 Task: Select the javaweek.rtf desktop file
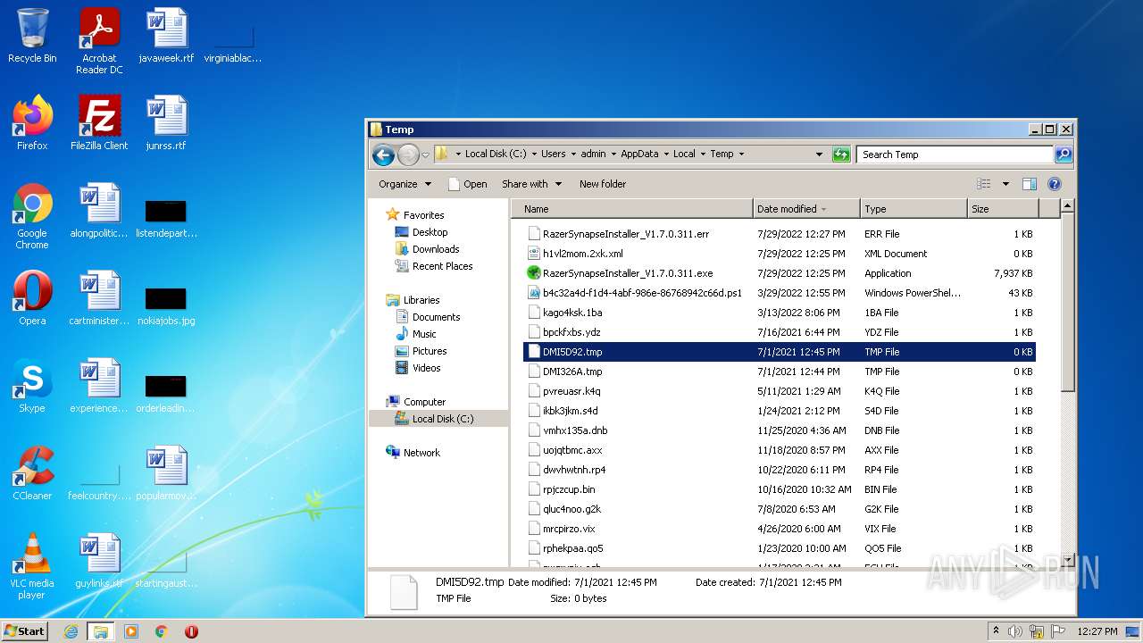tap(166, 38)
